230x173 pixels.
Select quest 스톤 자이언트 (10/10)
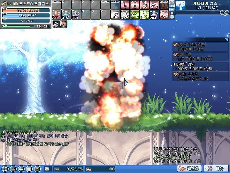point(201,57)
